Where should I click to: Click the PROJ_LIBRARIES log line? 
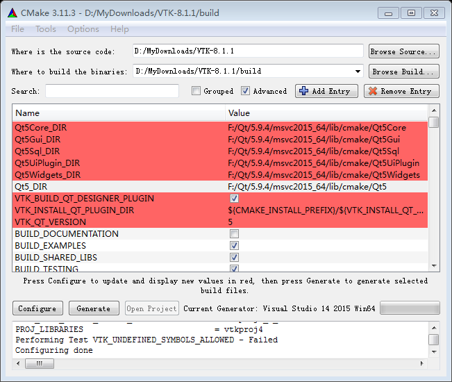coord(140,329)
